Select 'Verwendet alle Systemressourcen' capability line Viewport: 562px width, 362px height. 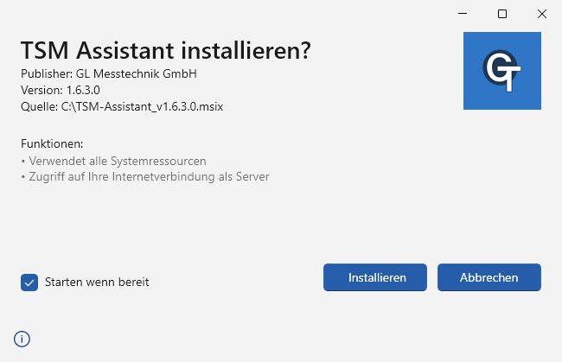[x=117, y=161]
